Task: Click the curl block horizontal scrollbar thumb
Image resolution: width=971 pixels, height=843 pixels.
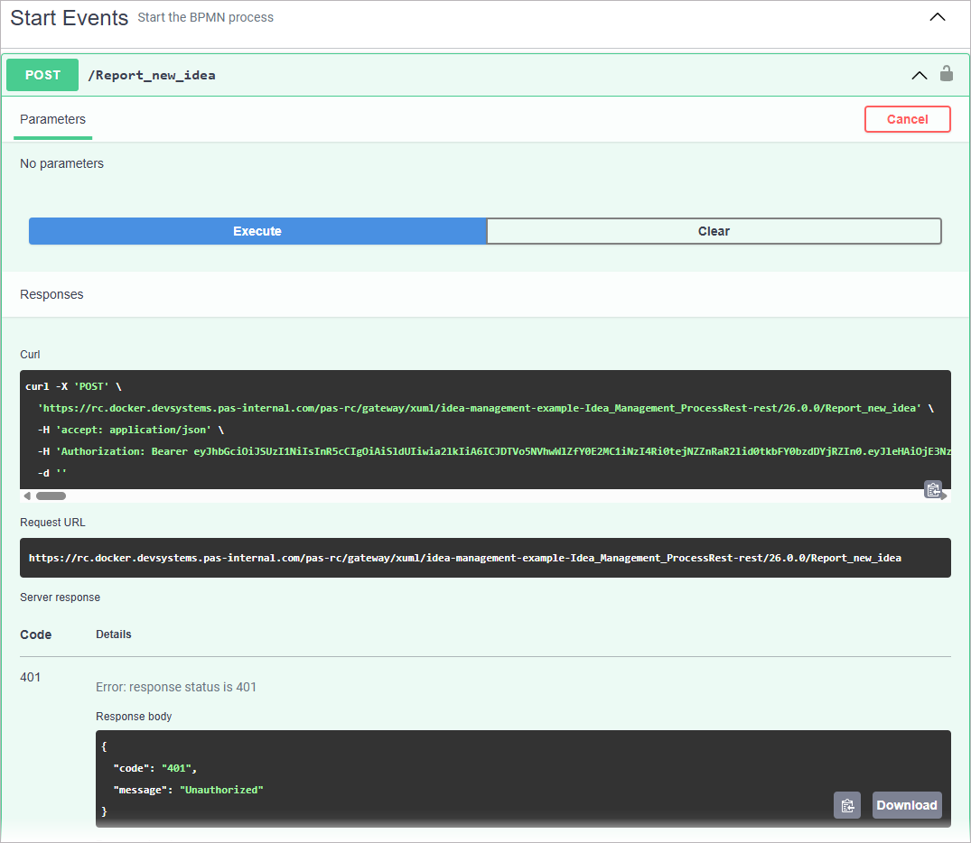Action: pos(51,496)
